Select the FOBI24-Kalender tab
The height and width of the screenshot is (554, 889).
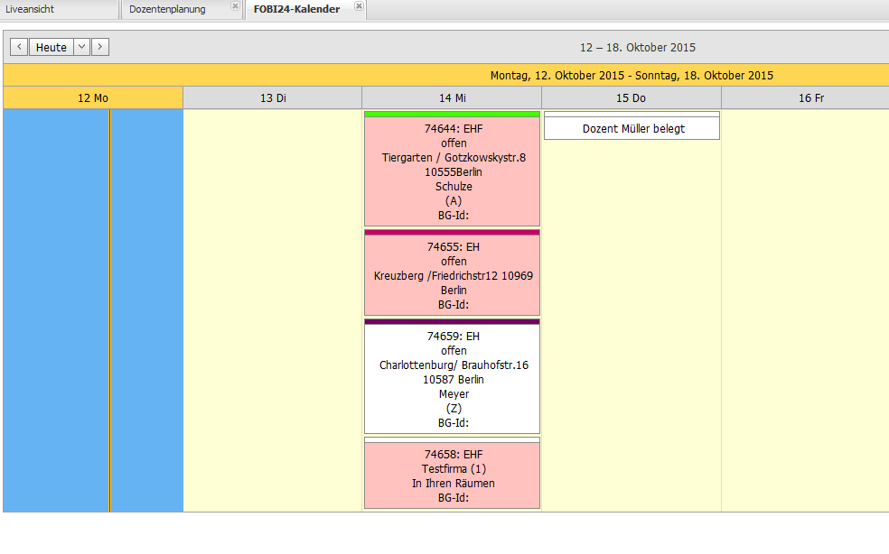coord(296,10)
